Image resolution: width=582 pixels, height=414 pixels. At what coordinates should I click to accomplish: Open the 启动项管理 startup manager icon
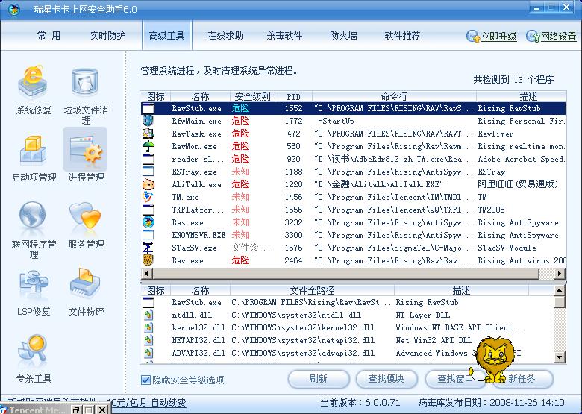click(x=33, y=149)
